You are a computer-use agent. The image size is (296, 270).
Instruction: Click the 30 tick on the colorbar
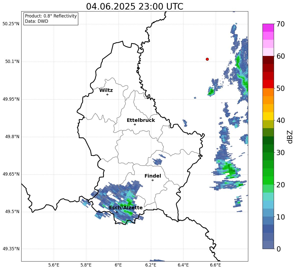click(280, 153)
